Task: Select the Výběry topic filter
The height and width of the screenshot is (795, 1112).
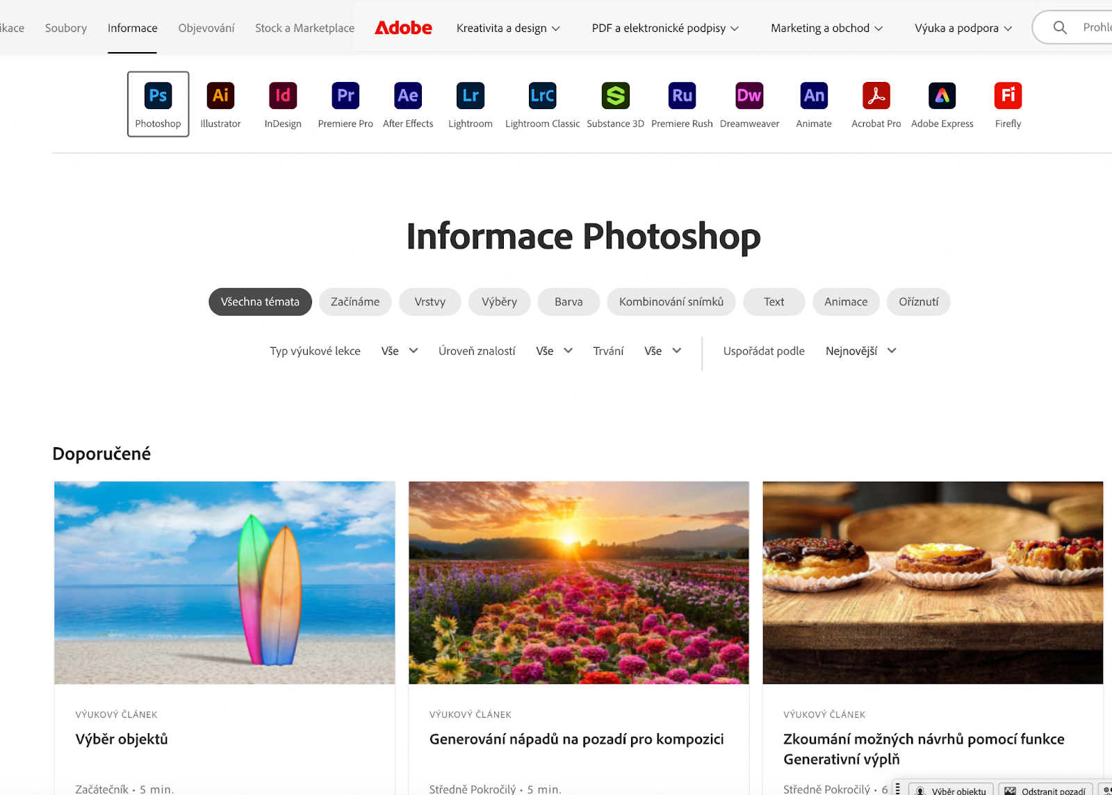Action: (500, 302)
